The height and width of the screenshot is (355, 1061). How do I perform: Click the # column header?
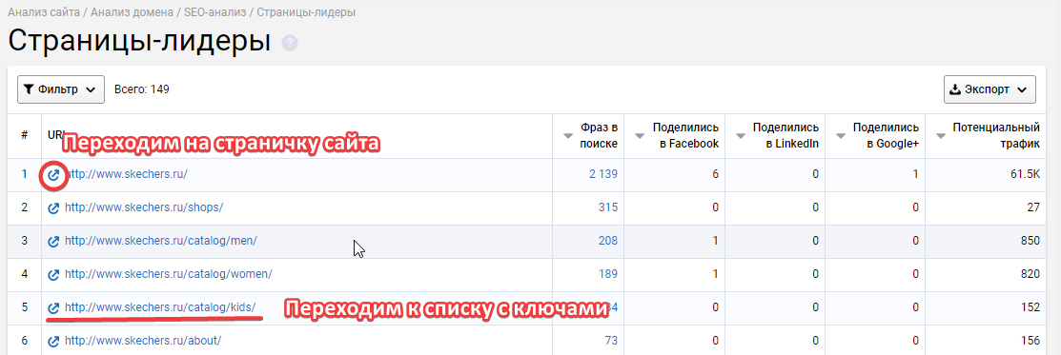coord(25,135)
